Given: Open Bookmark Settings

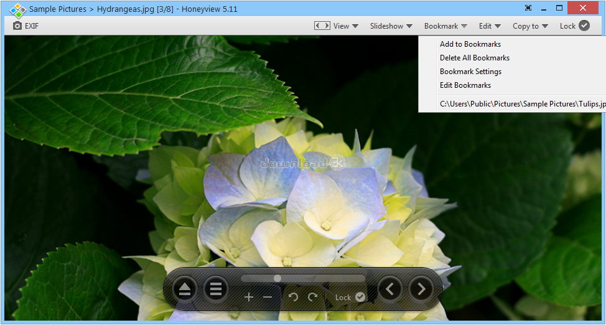Looking at the screenshot, I should (471, 72).
